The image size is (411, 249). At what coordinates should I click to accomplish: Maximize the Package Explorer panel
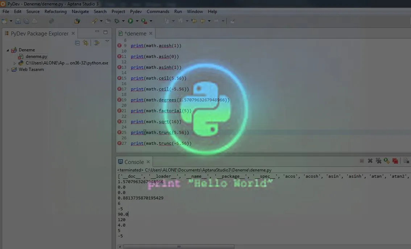pyautogui.click(x=105, y=32)
